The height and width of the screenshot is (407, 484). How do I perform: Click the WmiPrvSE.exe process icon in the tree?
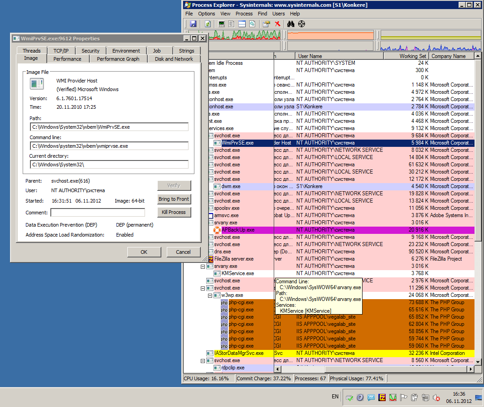coord(218,143)
